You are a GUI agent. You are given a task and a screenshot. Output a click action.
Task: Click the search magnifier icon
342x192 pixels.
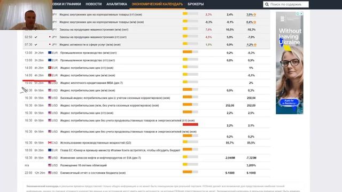click(x=267, y=4)
